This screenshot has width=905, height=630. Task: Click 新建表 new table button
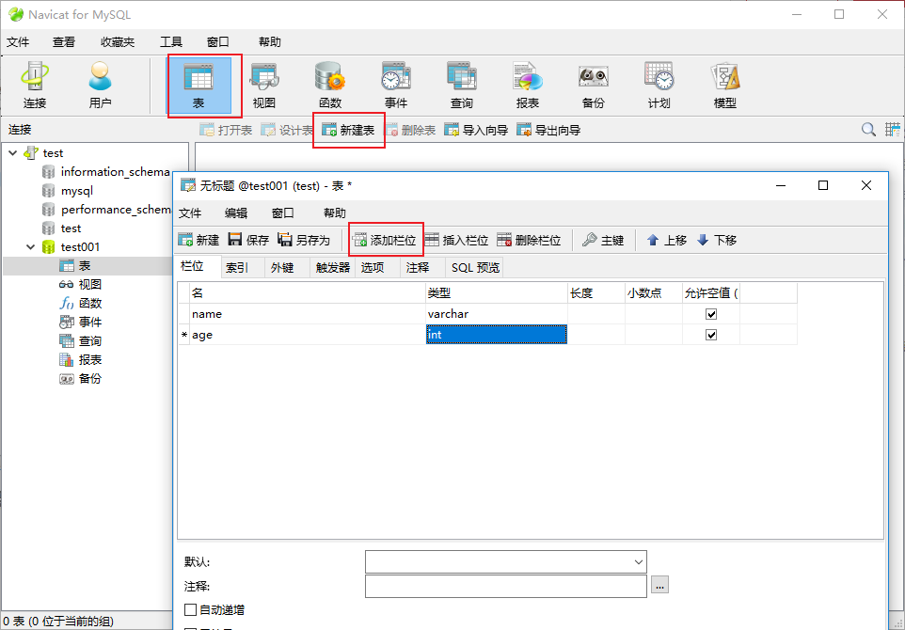tap(349, 131)
